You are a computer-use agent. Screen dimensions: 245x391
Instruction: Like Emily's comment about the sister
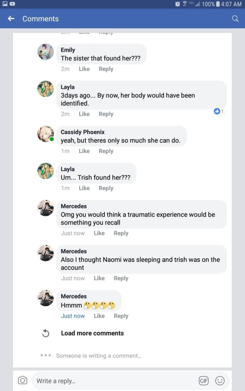[84, 69]
